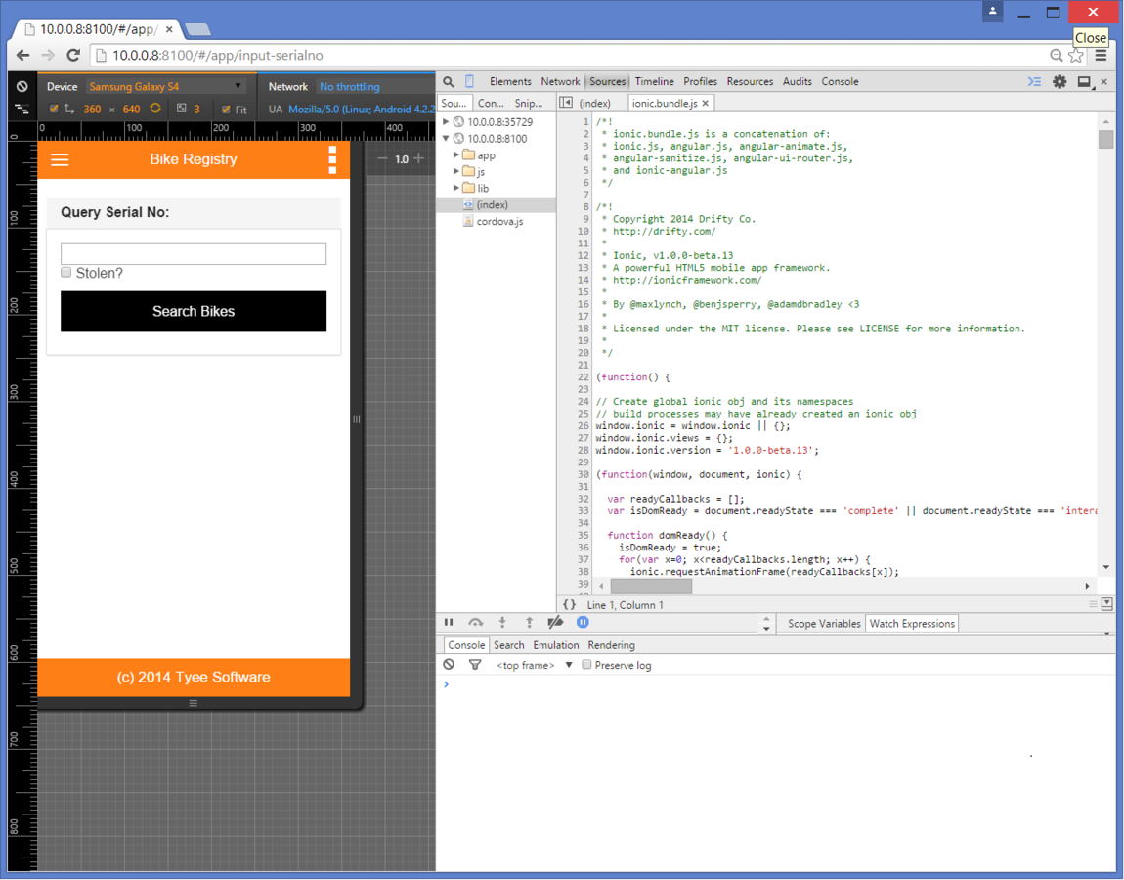Enable Preserve log in the console

pos(585,665)
